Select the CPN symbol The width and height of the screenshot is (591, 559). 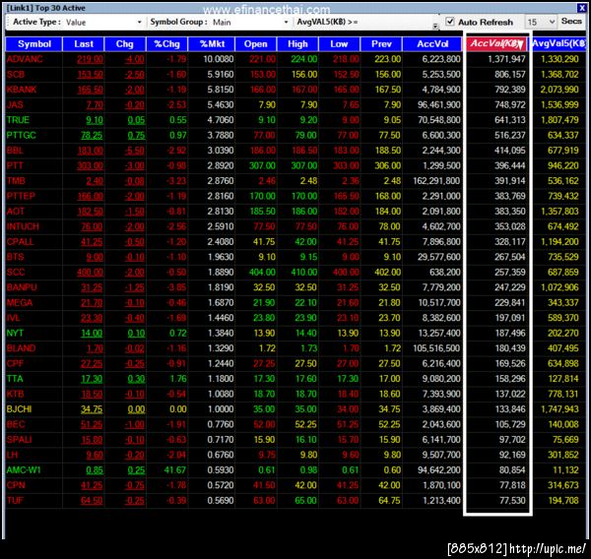pyautogui.click(x=16, y=485)
